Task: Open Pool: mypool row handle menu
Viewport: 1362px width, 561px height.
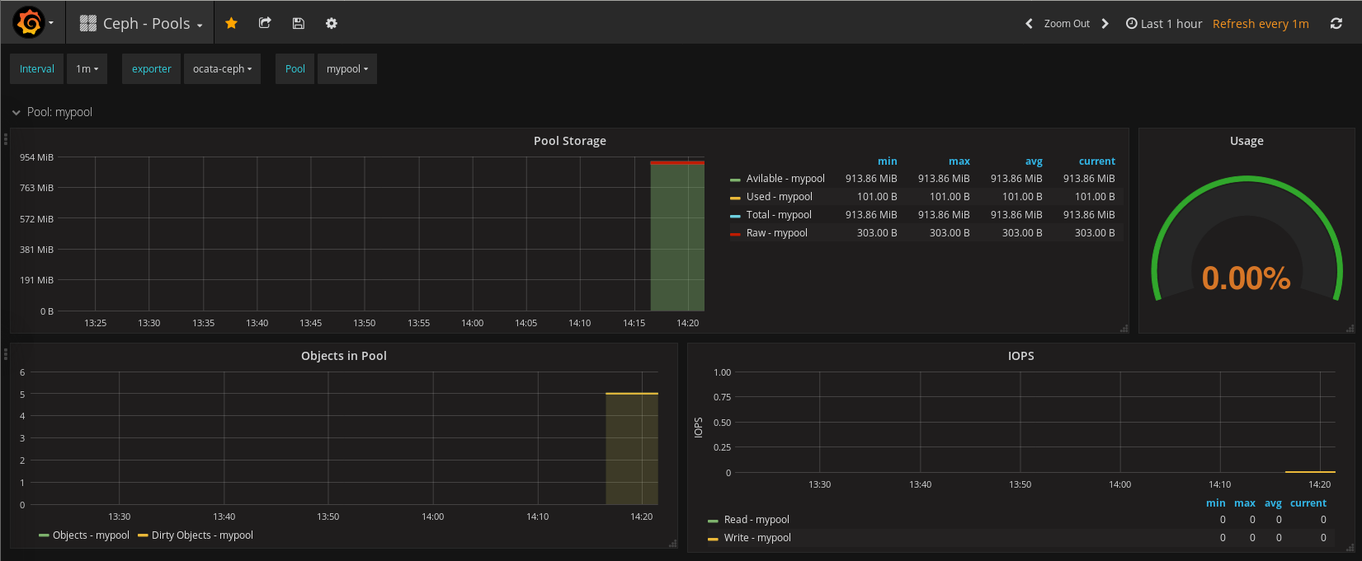Action: (x=6, y=139)
